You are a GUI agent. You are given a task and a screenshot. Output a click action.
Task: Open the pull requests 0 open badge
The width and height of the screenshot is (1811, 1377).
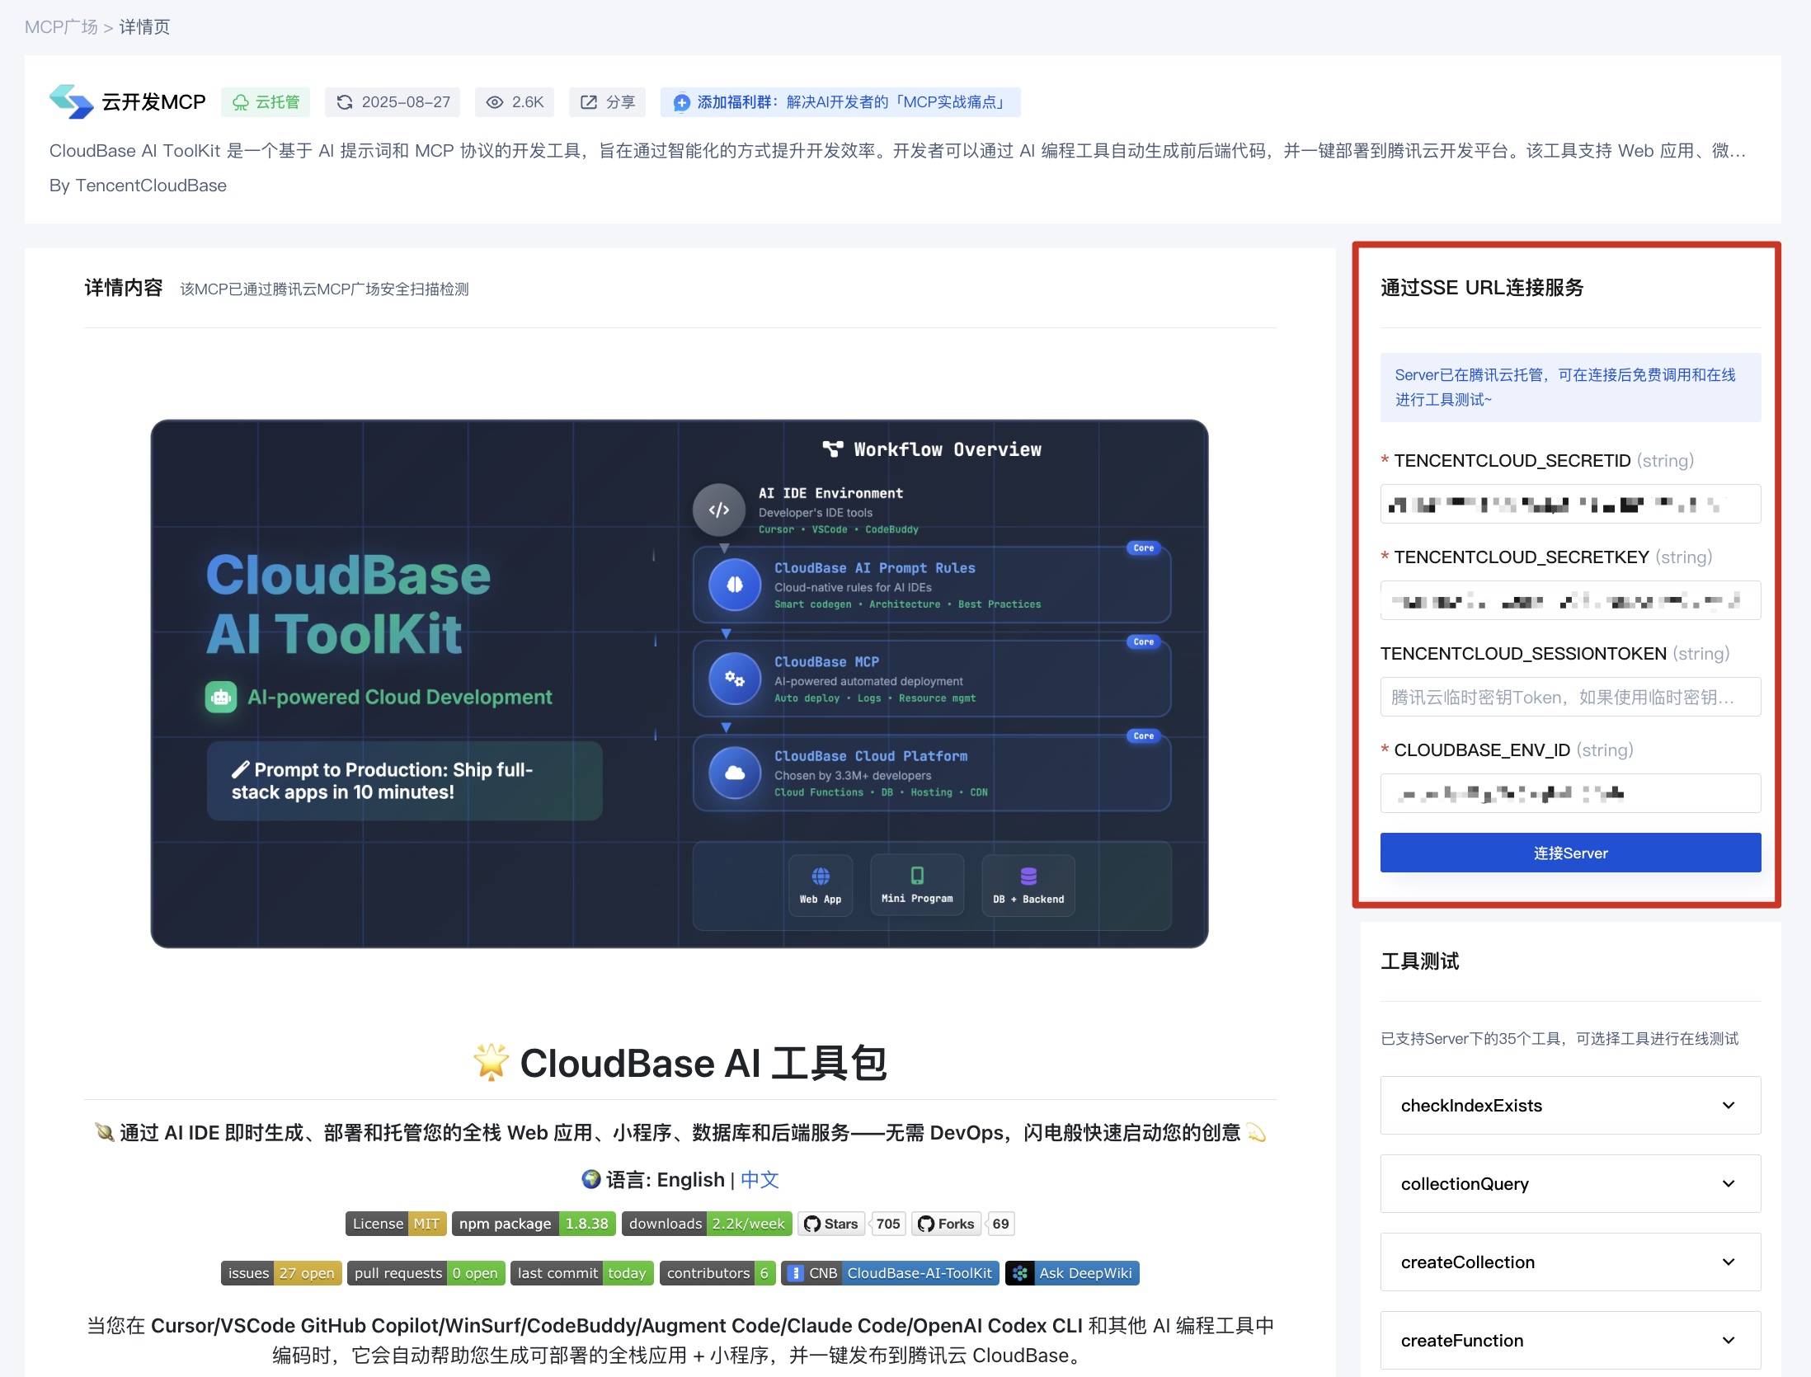[x=426, y=1273]
